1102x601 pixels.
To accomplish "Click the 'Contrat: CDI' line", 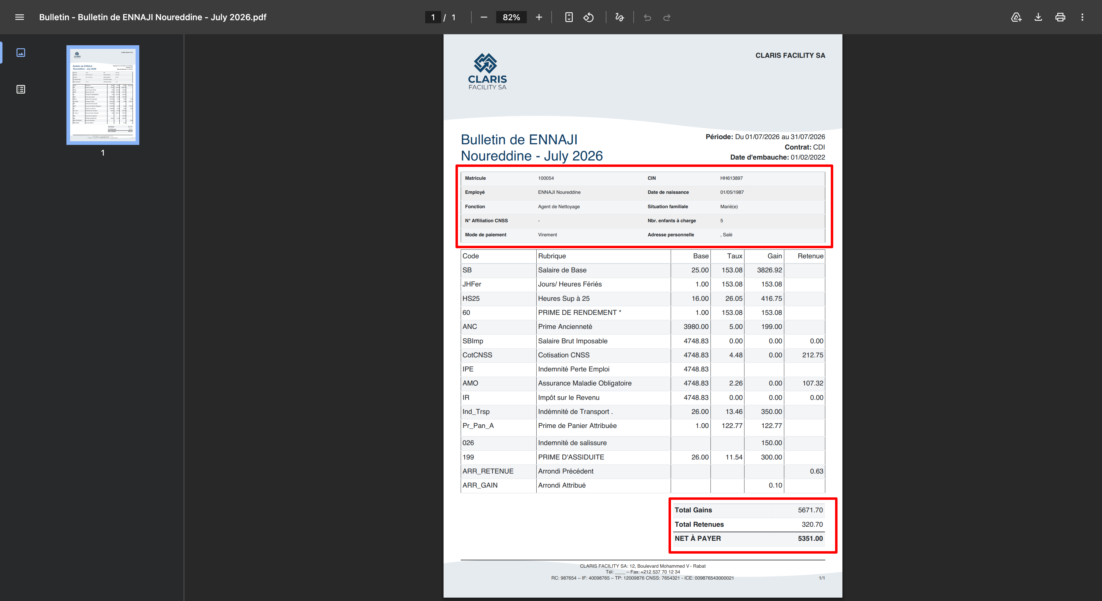I will coord(805,147).
